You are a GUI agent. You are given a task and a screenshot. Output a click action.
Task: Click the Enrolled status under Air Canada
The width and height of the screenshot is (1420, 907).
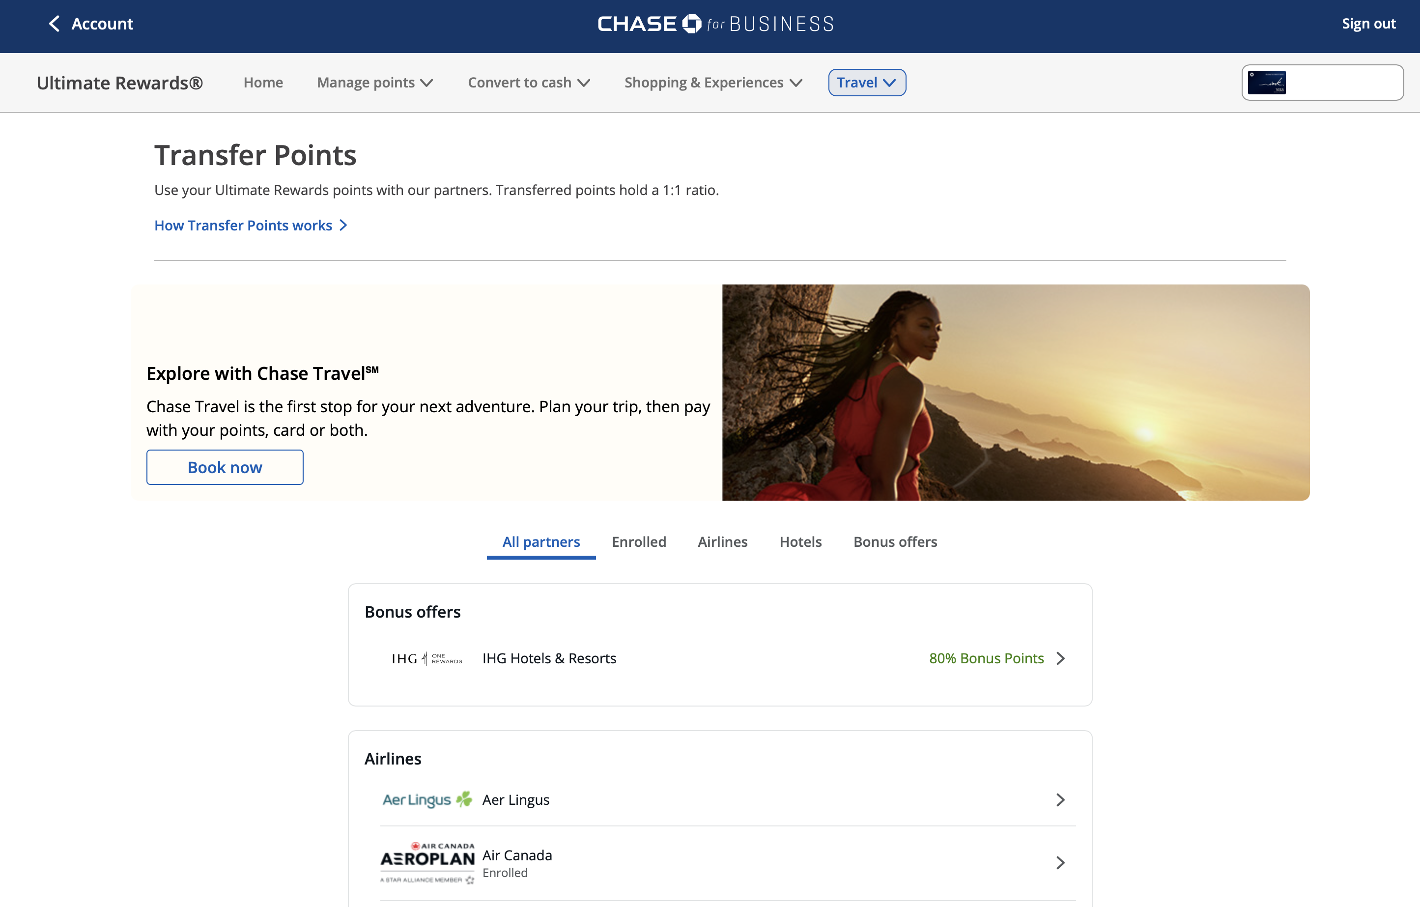coord(505,873)
